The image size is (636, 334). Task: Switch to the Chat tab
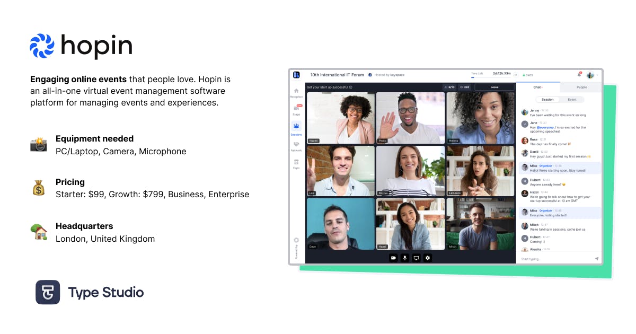(x=538, y=87)
